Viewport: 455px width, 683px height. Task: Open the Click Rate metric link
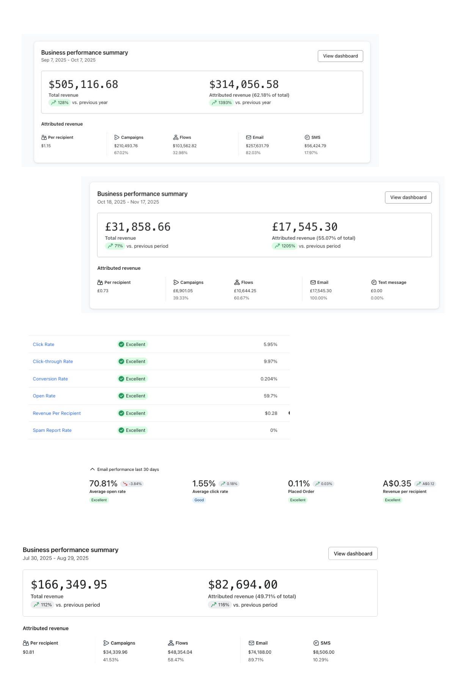point(44,345)
